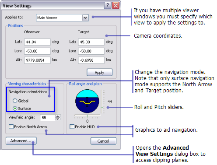Image resolution: width=217 pixels, height=165 pixels.
Task: Click the Viewfield angle value field
Action: pos(48,118)
